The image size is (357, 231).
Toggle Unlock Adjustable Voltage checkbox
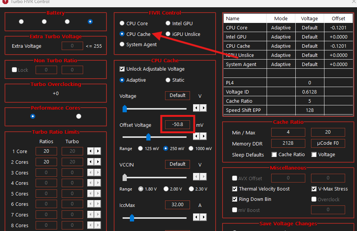(x=122, y=69)
